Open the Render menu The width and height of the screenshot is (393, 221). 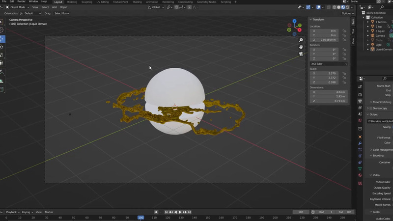[22, 1]
